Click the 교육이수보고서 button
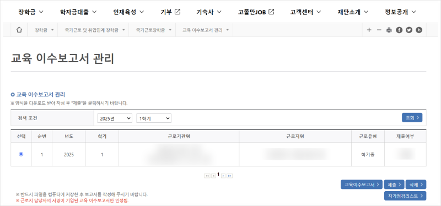Screen dimensions: 441x206 point(362,185)
